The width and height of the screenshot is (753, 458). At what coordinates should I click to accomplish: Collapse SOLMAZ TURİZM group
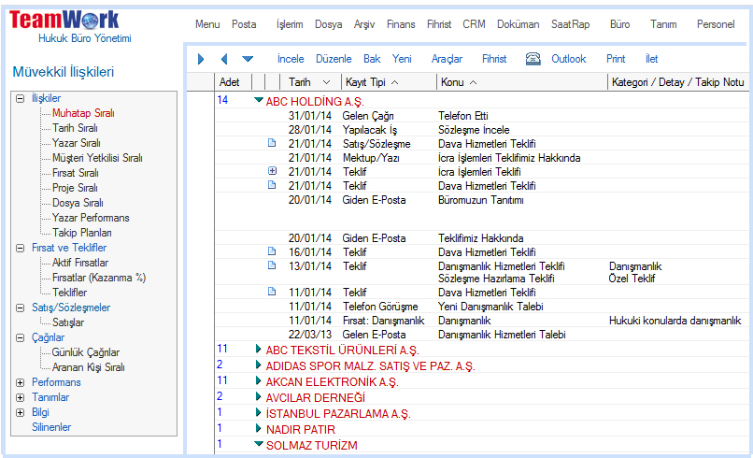(259, 444)
